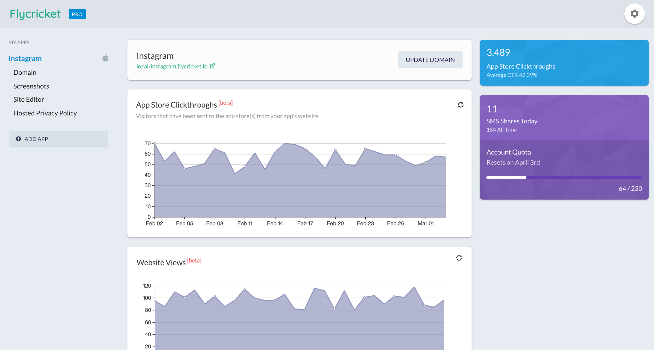Open Hosted Privacy Policy page
The width and height of the screenshot is (654, 350).
45,113
